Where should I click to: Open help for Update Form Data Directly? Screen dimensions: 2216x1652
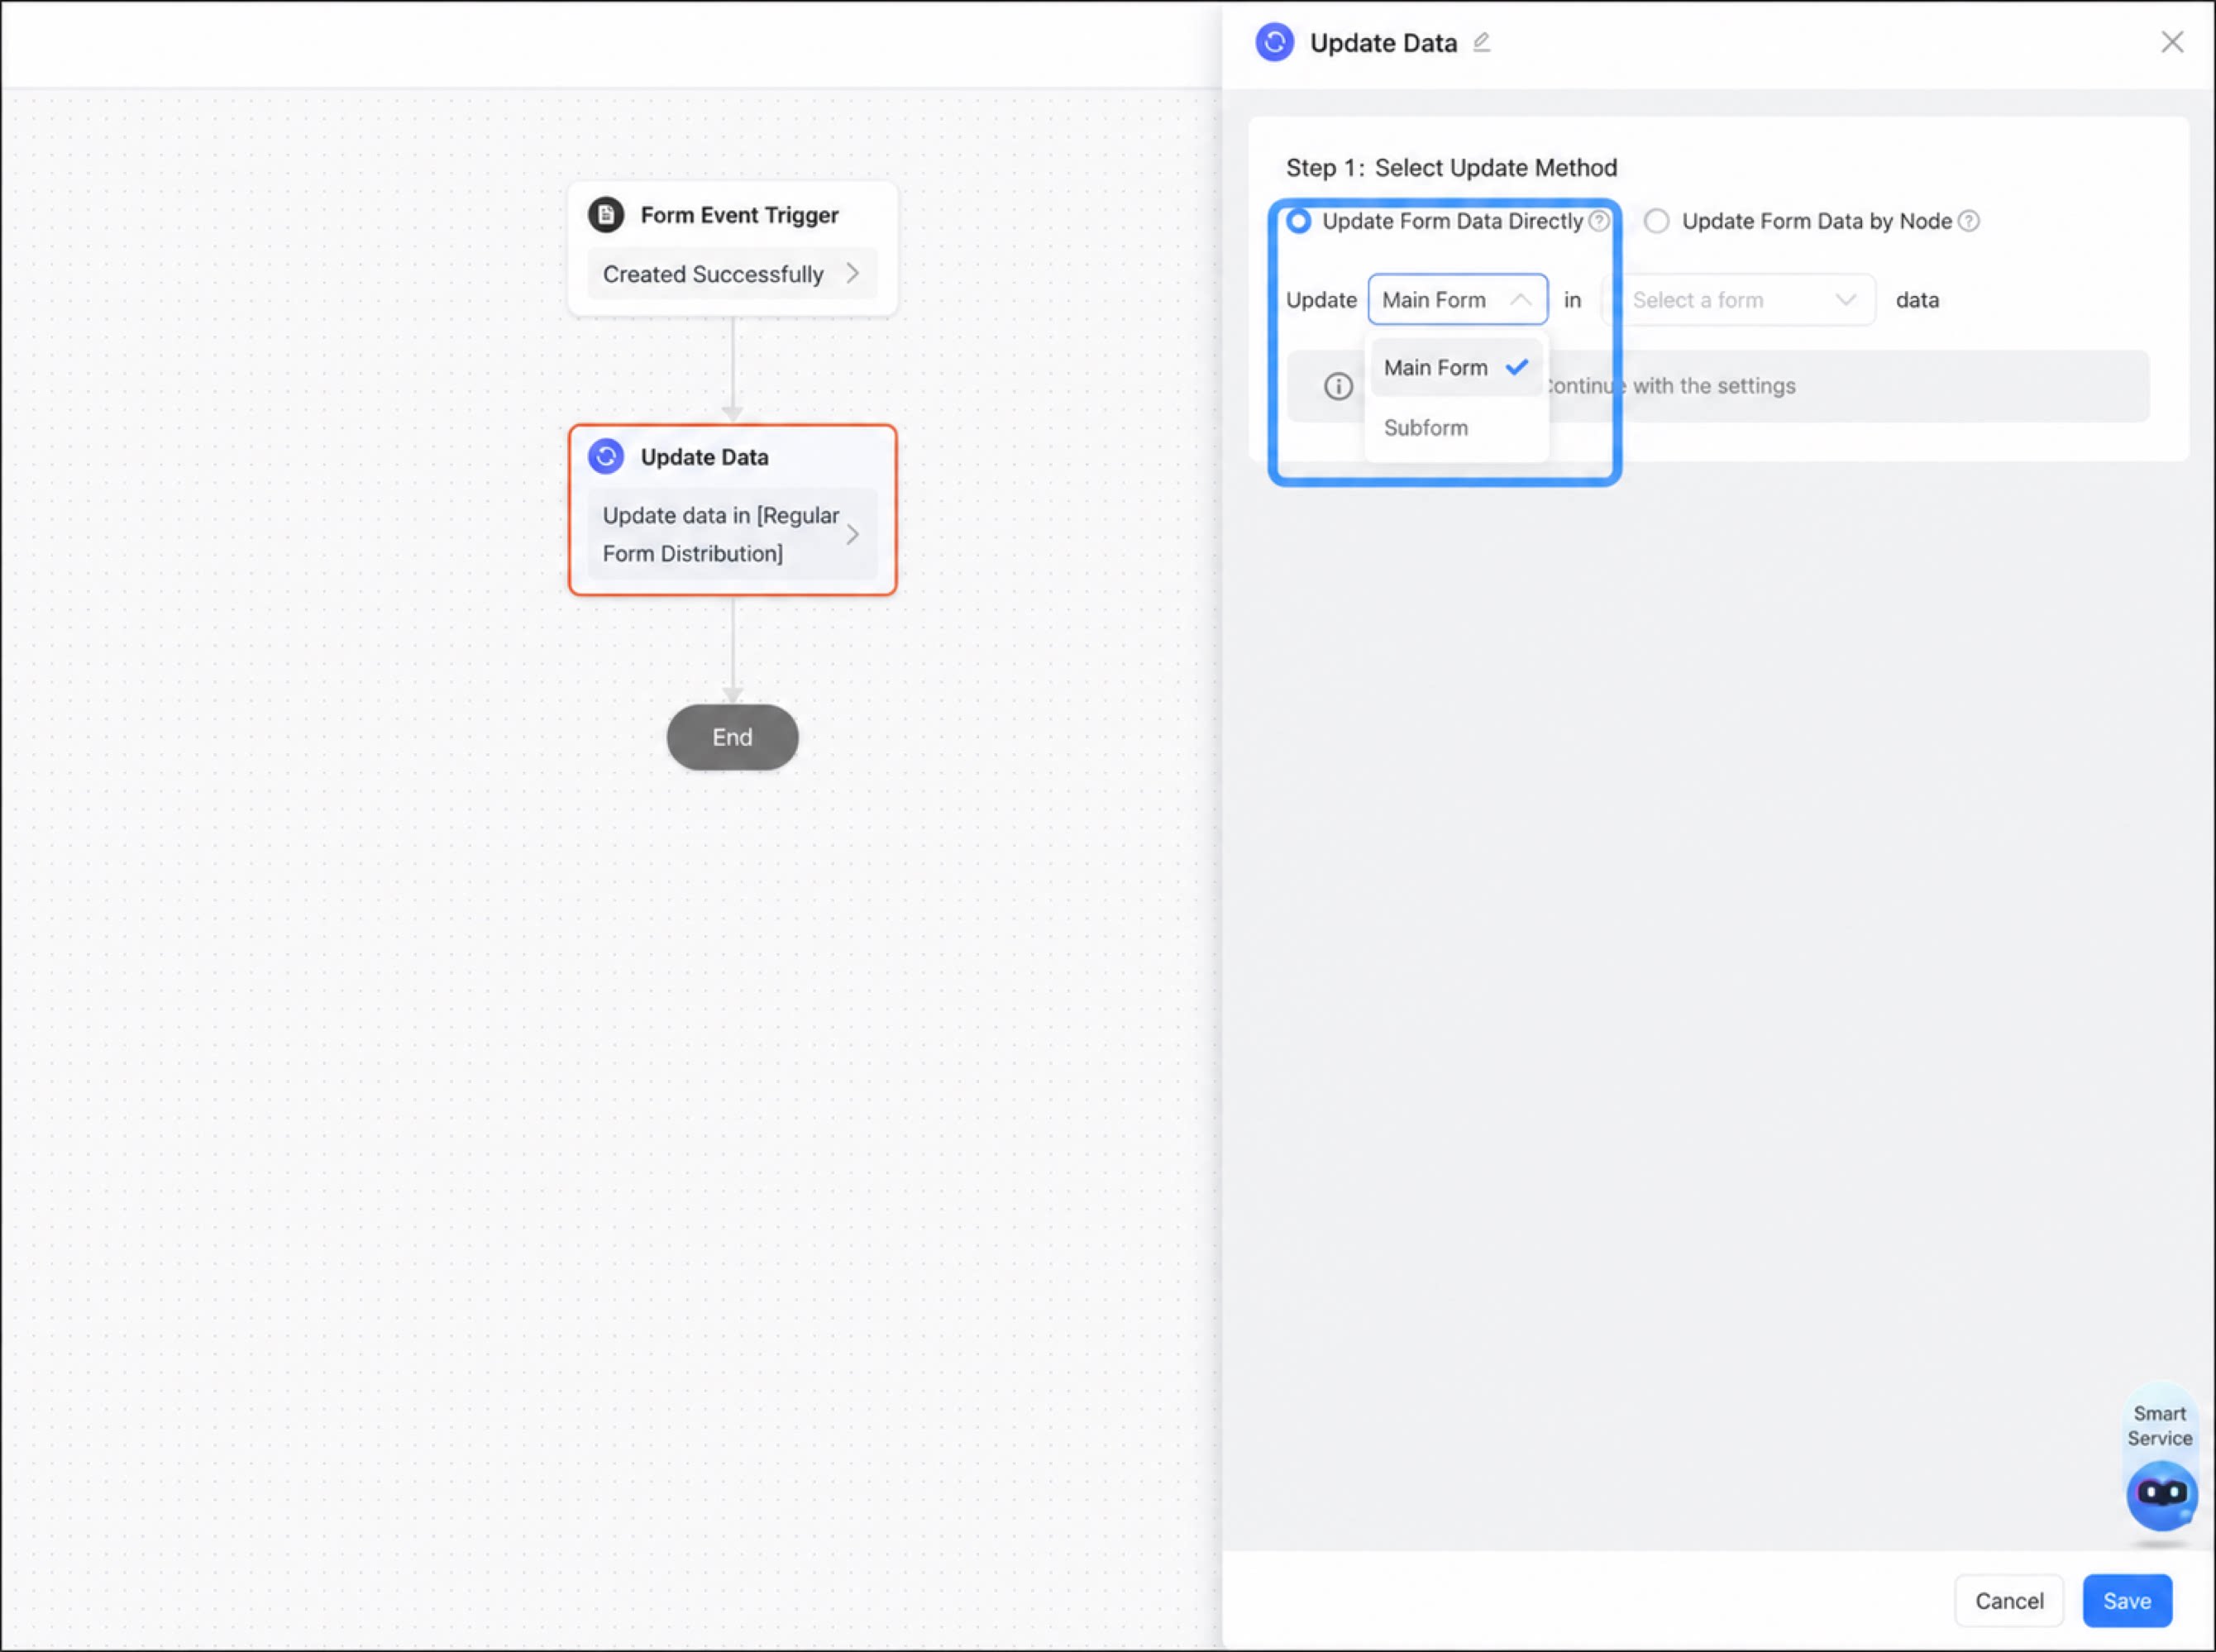tap(1599, 221)
